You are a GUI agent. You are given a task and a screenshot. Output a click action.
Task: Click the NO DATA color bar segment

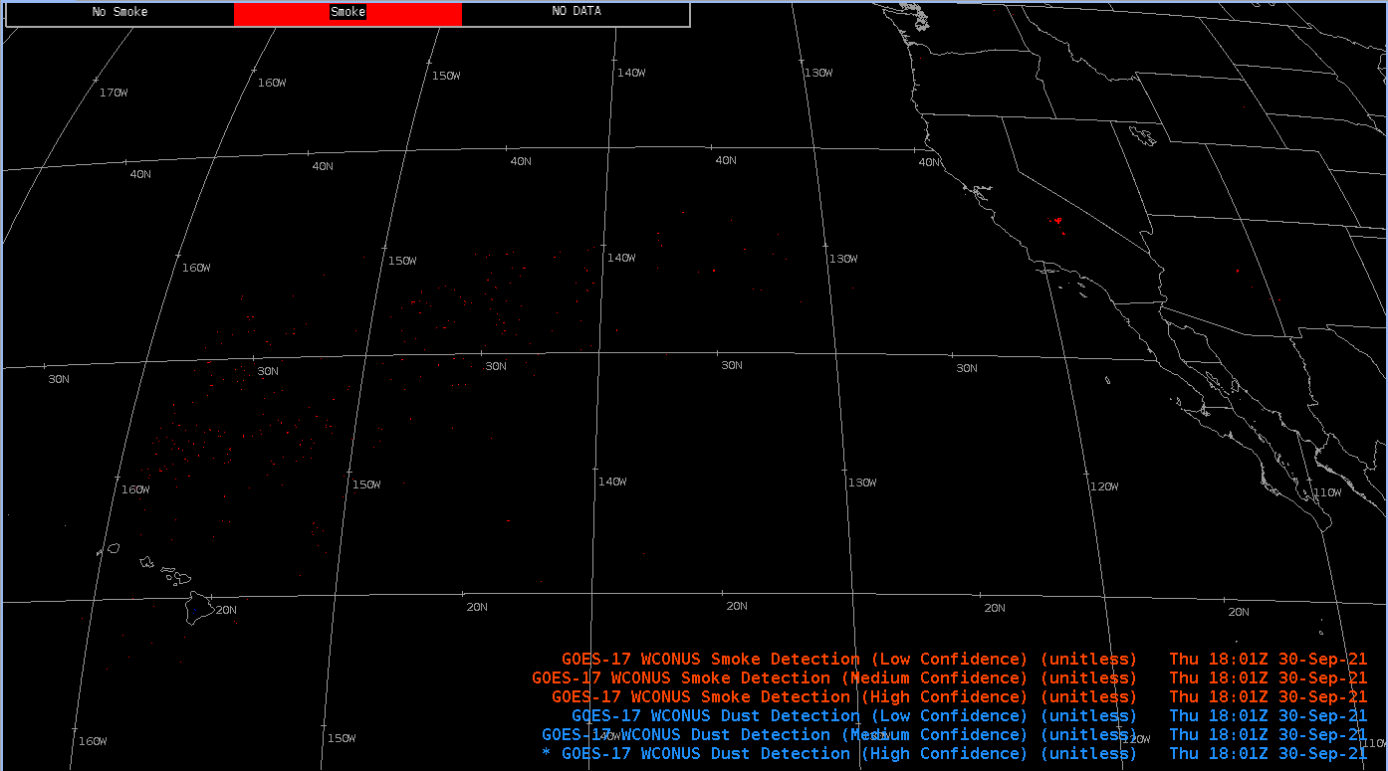(x=576, y=13)
